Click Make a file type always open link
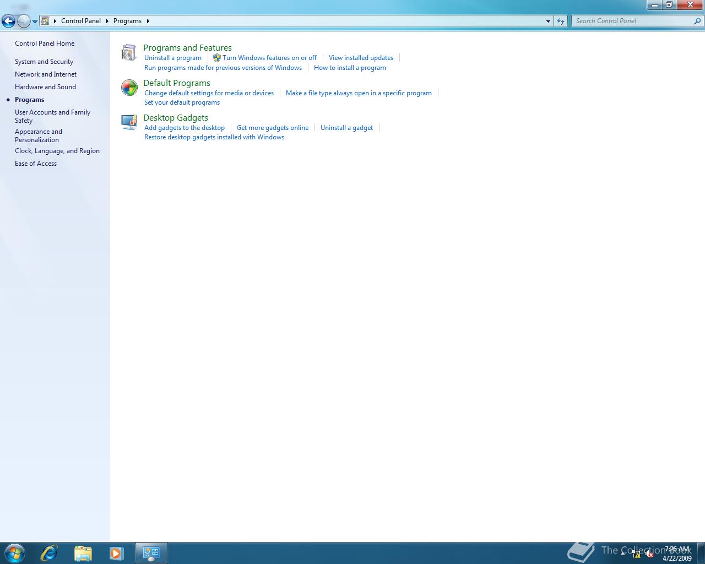This screenshot has width=705, height=564. tap(359, 93)
